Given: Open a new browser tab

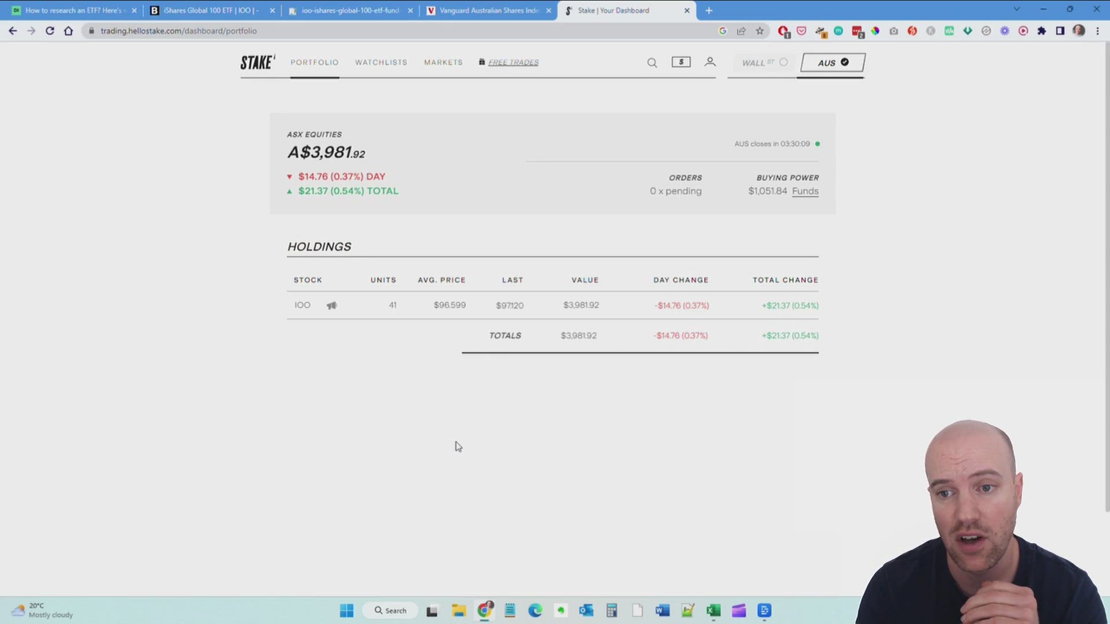Looking at the screenshot, I should (x=709, y=10).
